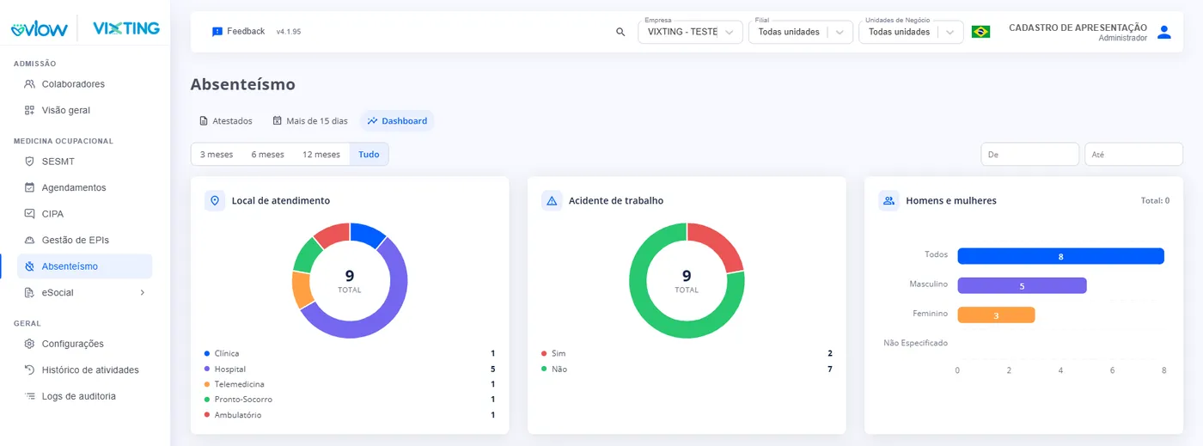Click the Absenteísmo sidebar icon

pos(29,266)
